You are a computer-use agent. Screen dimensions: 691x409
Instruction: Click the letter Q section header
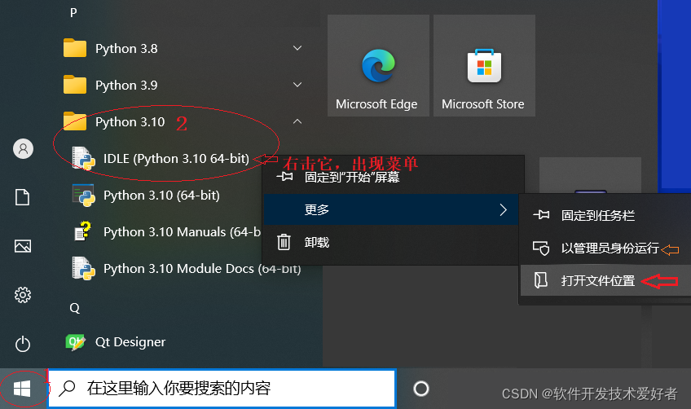pyautogui.click(x=74, y=308)
